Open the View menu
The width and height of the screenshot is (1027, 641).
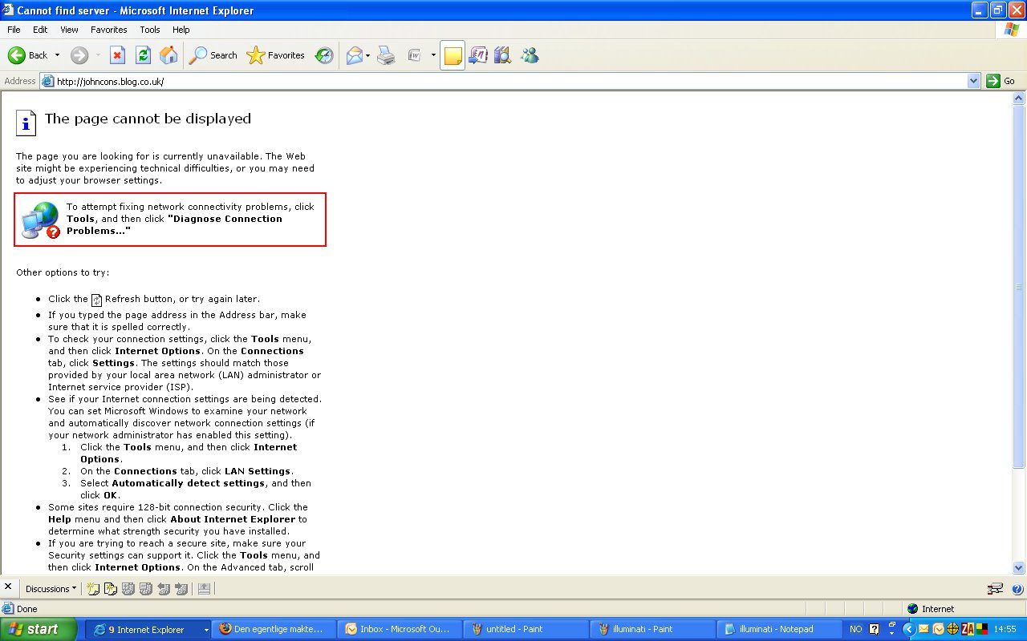pyautogui.click(x=70, y=30)
